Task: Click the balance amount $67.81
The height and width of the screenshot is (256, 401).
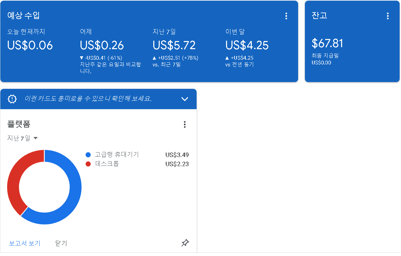Action: click(327, 43)
